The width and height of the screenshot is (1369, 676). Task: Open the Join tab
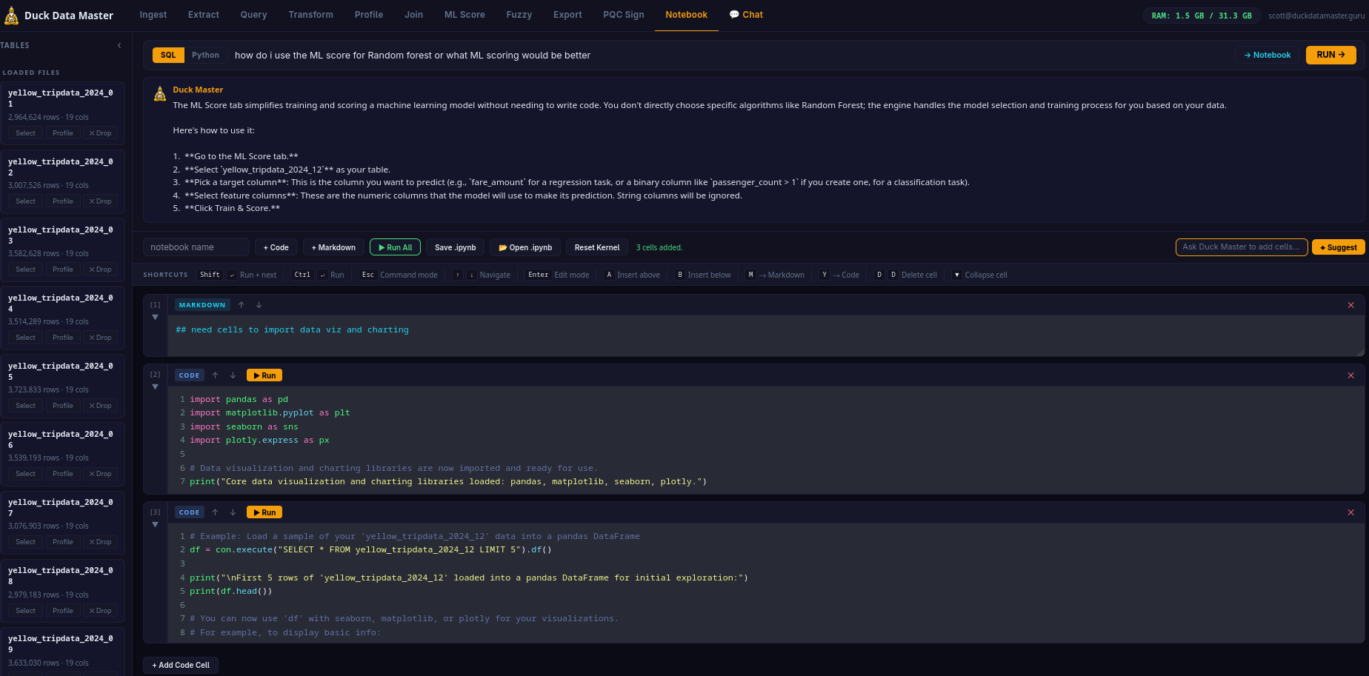413,15
